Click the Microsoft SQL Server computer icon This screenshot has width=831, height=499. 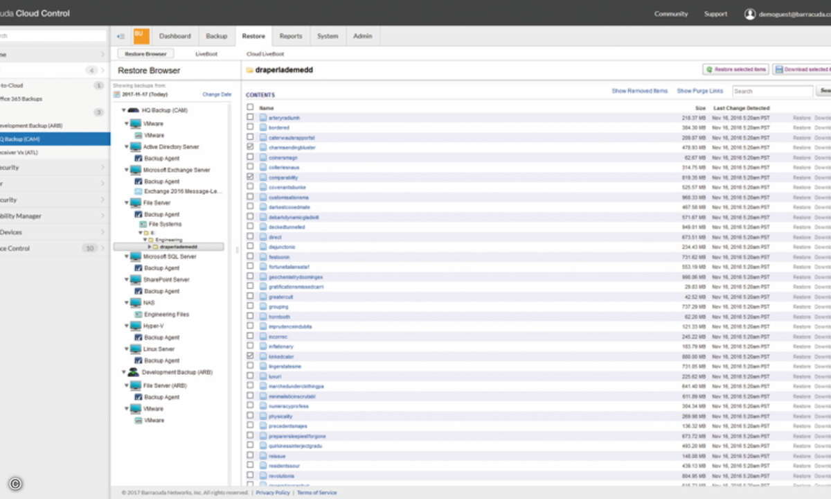pos(136,256)
